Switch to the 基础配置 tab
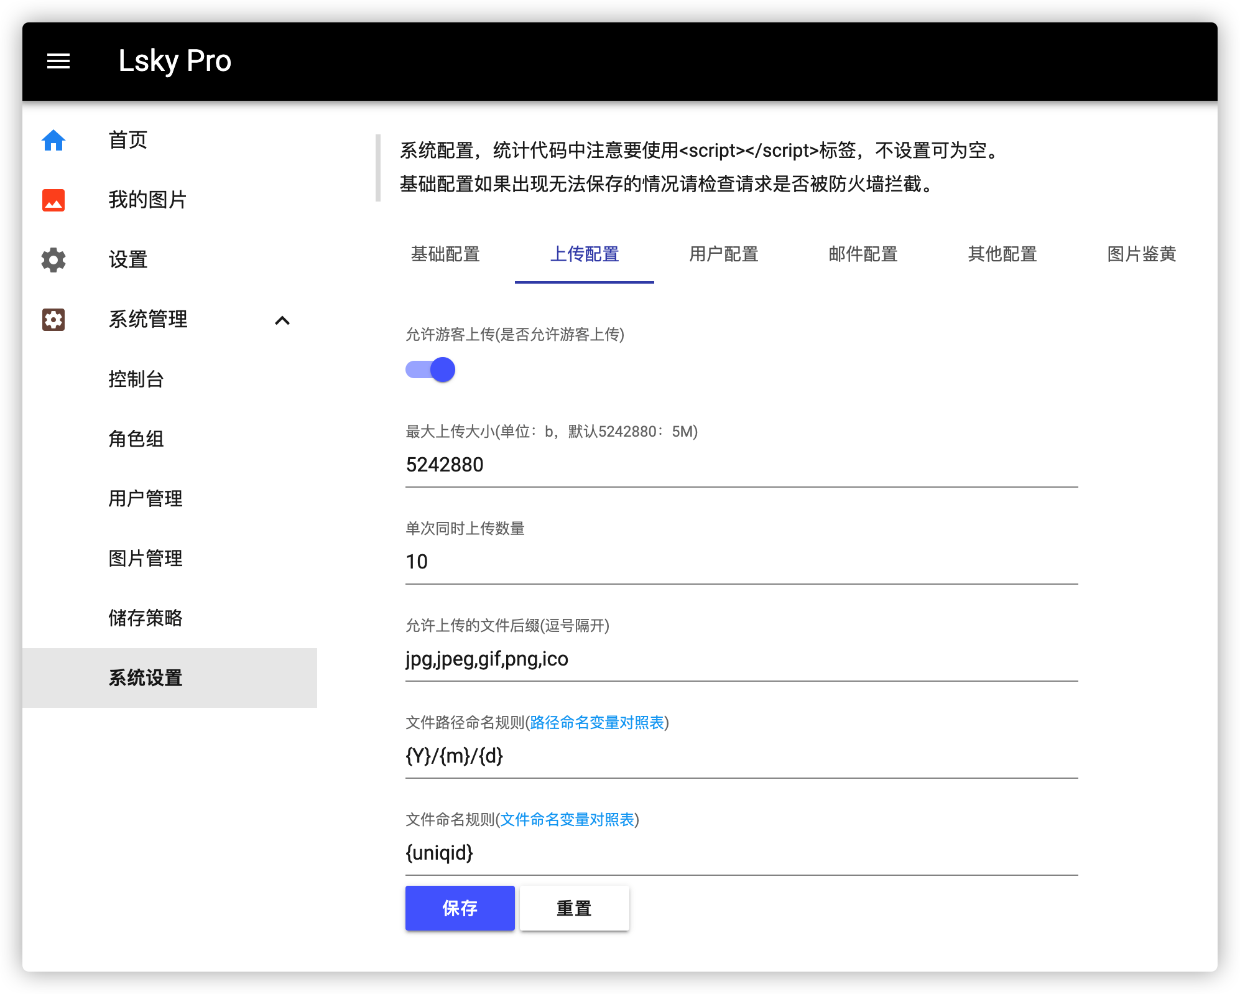The image size is (1240, 994). coord(445,254)
